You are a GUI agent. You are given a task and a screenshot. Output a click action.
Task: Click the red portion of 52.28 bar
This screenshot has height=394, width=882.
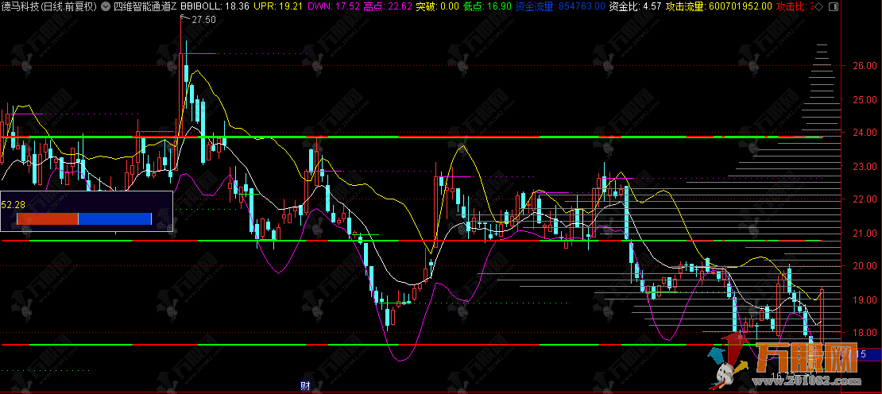click(40, 218)
